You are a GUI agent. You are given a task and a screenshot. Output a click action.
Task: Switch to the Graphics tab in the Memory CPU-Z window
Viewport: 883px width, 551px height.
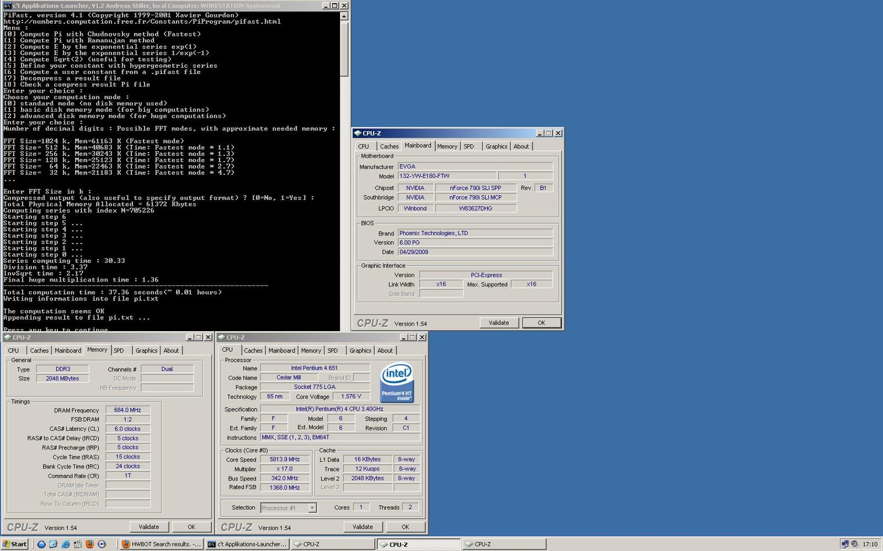tap(146, 350)
